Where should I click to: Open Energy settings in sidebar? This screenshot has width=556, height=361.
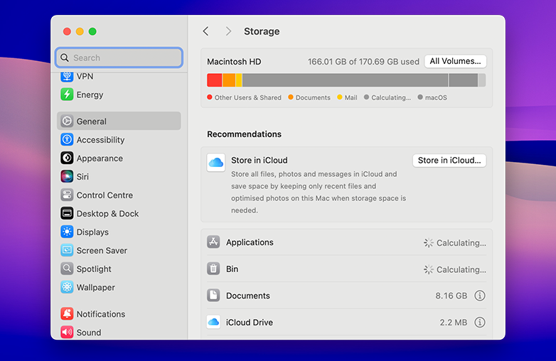pyautogui.click(x=119, y=95)
